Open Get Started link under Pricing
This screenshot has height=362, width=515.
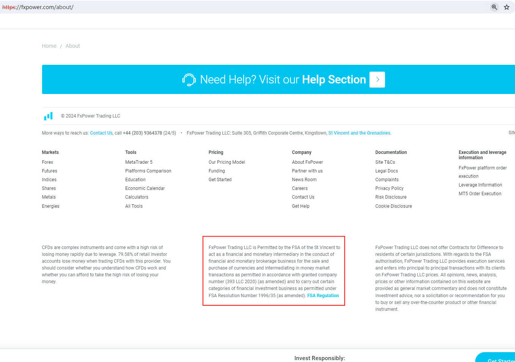click(220, 180)
